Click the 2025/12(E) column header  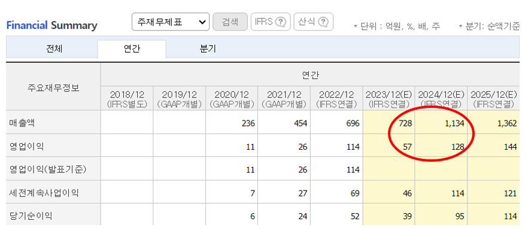tap(493, 99)
